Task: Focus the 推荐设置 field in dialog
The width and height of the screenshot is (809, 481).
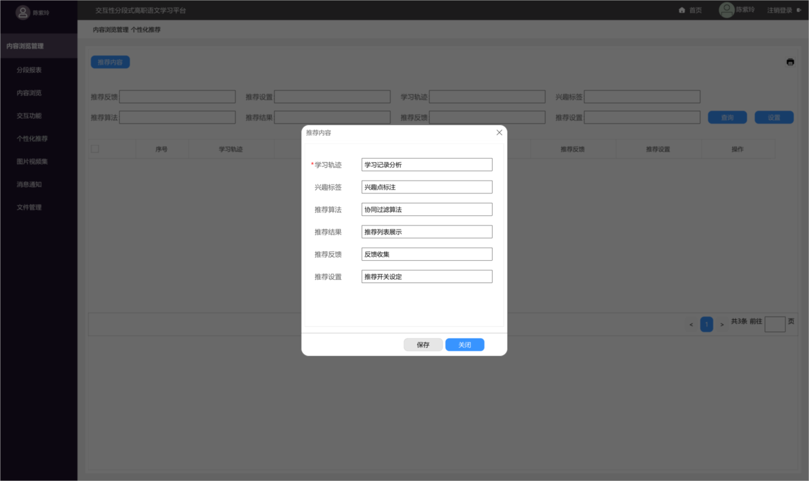Action: click(x=427, y=277)
